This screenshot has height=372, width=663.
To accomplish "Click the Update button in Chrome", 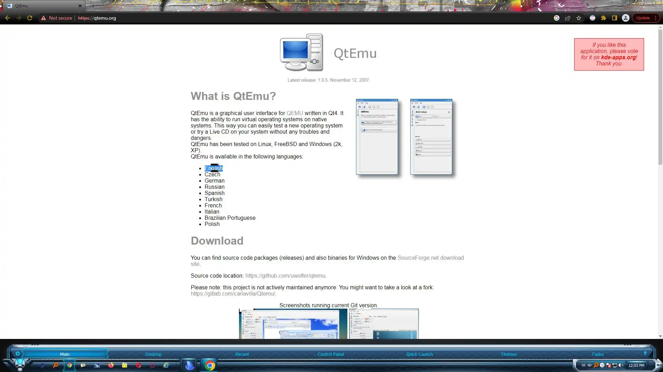I will pos(643,18).
